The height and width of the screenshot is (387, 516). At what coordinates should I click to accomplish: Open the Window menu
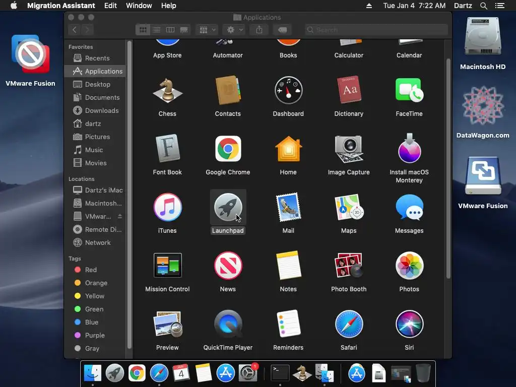point(139,6)
